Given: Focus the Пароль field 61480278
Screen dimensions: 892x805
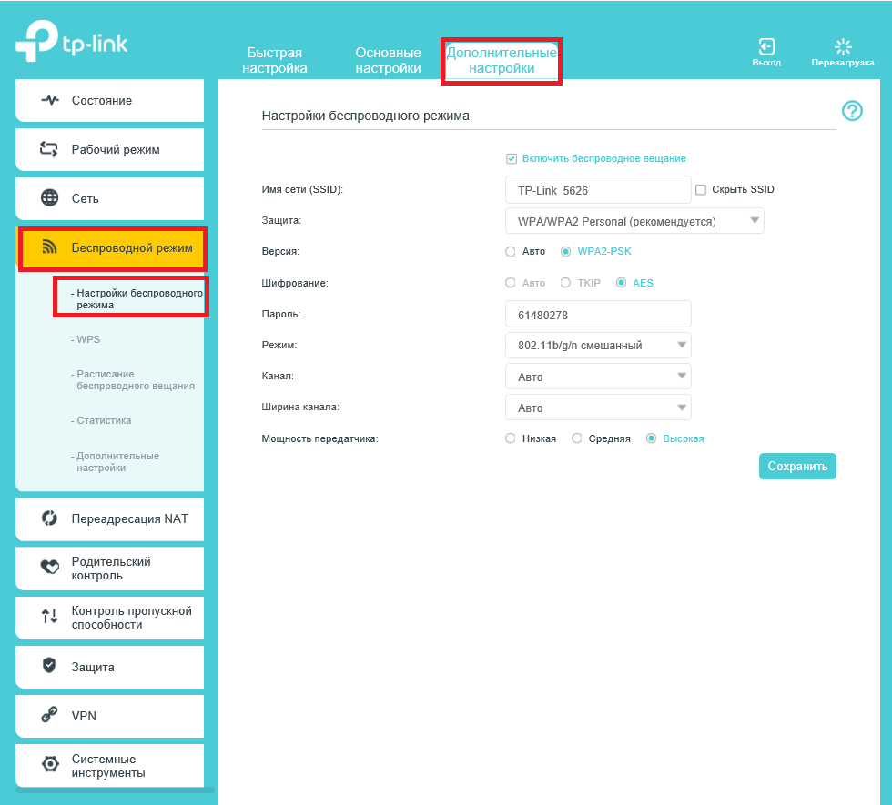Looking at the screenshot, I should click(598, 315).
